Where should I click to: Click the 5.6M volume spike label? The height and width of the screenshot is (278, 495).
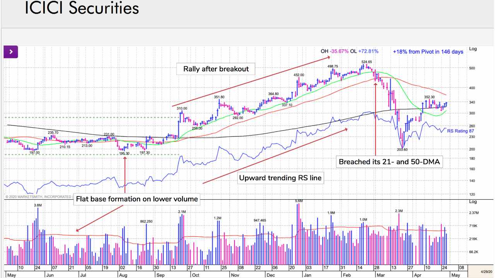coord(299,201)
